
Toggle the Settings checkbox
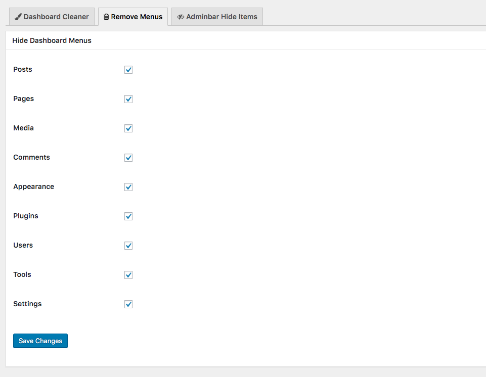click(128, 304)
